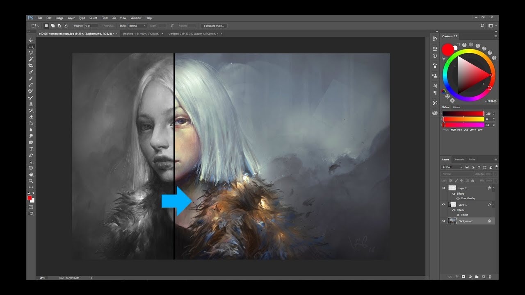Click delete layer trash icon
This screenshot has width=525, height=295.
click(x=490, y=277)
